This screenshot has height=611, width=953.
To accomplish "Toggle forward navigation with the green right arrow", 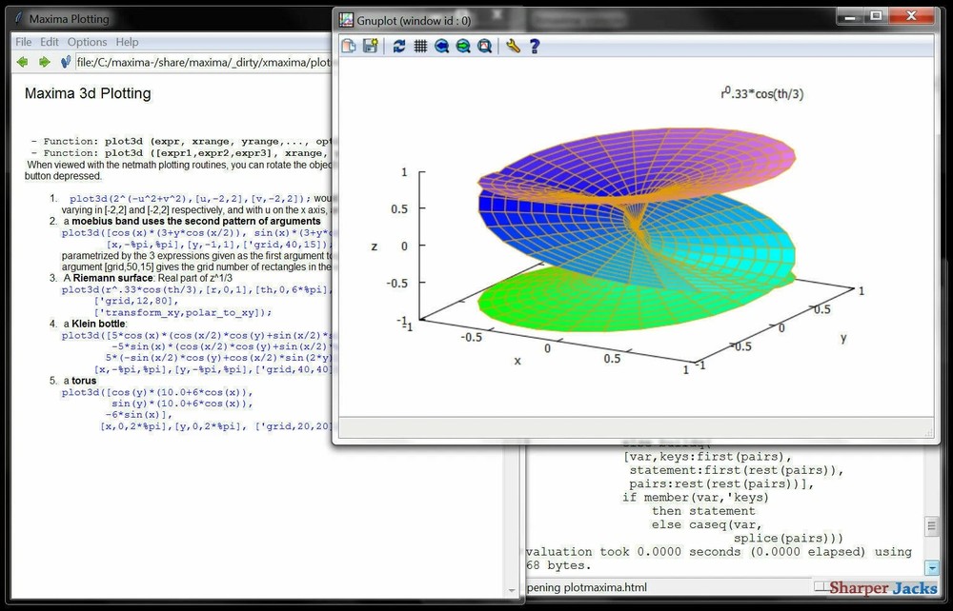I will (41, 62).
